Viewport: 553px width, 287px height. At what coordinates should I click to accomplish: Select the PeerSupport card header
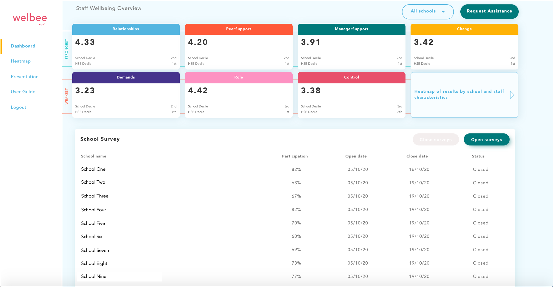pyautogui.click(x=238, y=29)
